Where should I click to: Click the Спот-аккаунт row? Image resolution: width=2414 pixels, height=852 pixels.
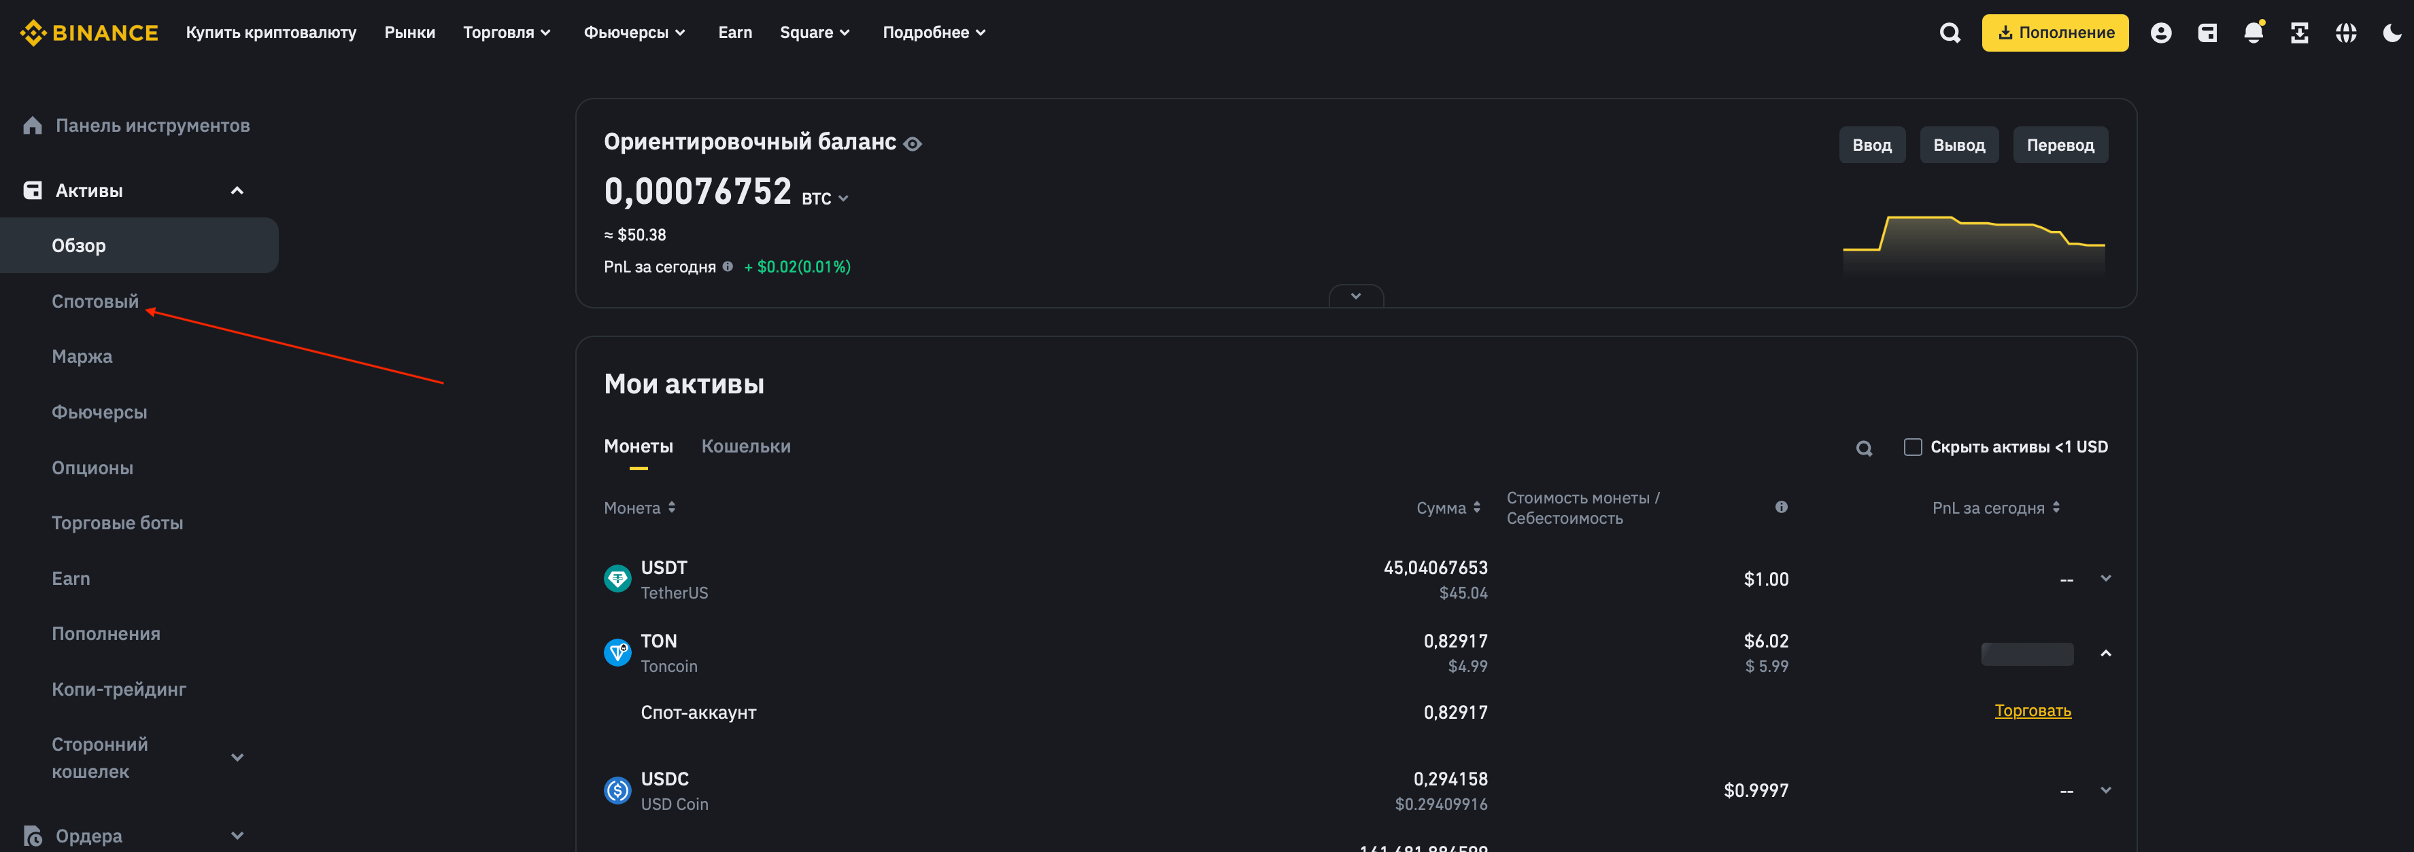pyautogui.click(x=1356, y=713)
